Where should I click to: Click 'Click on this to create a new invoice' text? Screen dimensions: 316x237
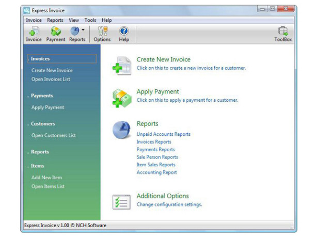click(x=191, y=68)
